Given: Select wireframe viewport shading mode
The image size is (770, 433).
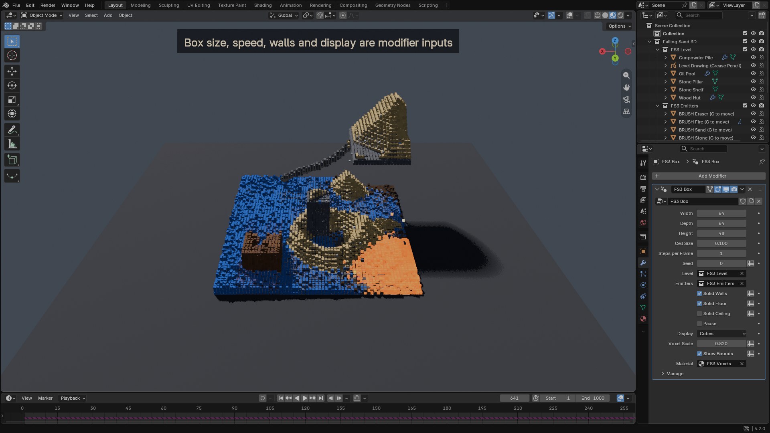Looking at the screenshot, I should click(x=598, y=15).
